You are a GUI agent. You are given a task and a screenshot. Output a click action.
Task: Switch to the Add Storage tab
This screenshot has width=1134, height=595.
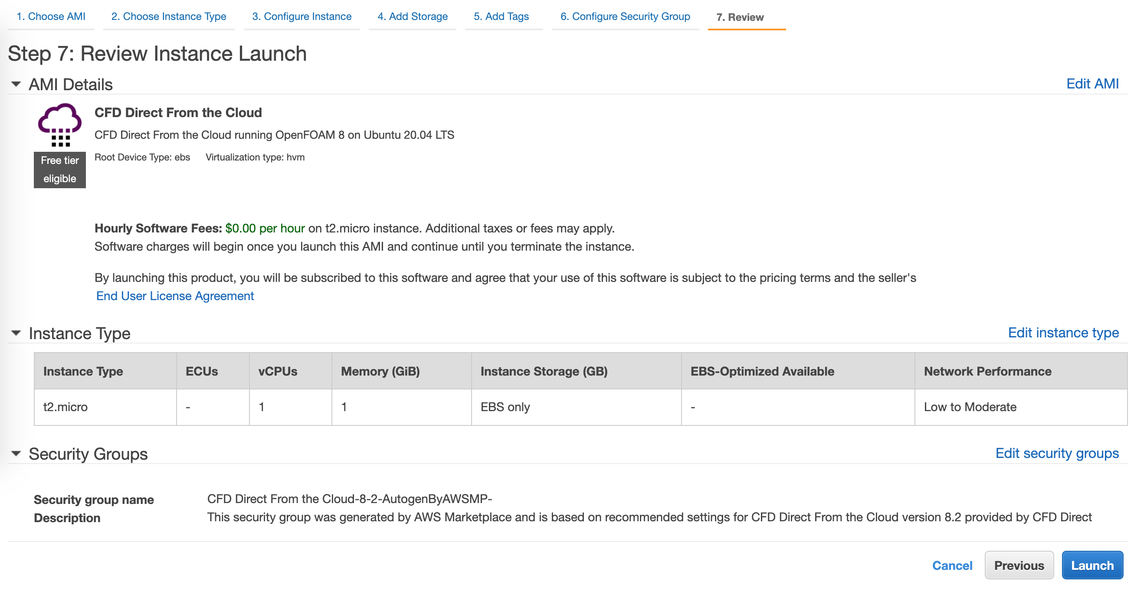click(x=412, y=16)
